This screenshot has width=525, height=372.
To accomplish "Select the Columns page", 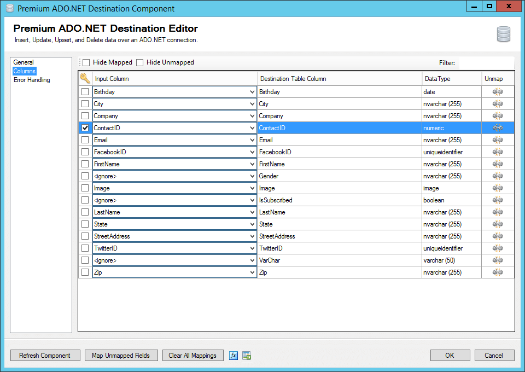I will (x=25, y=71).
